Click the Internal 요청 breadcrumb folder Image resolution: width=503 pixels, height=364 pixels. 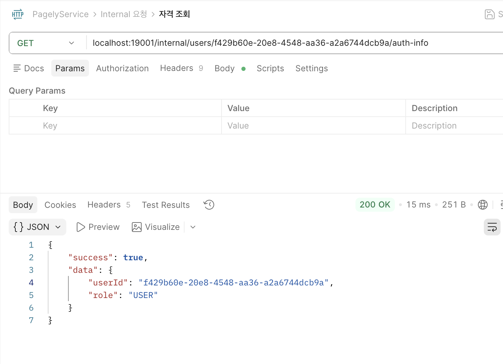tap(124, 14)
